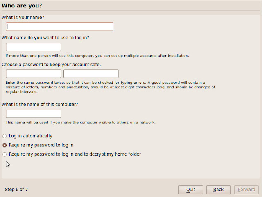Viewport: 262px width, 197px height.
Task: Click the Choose a password label
Action: click(51, 65)
